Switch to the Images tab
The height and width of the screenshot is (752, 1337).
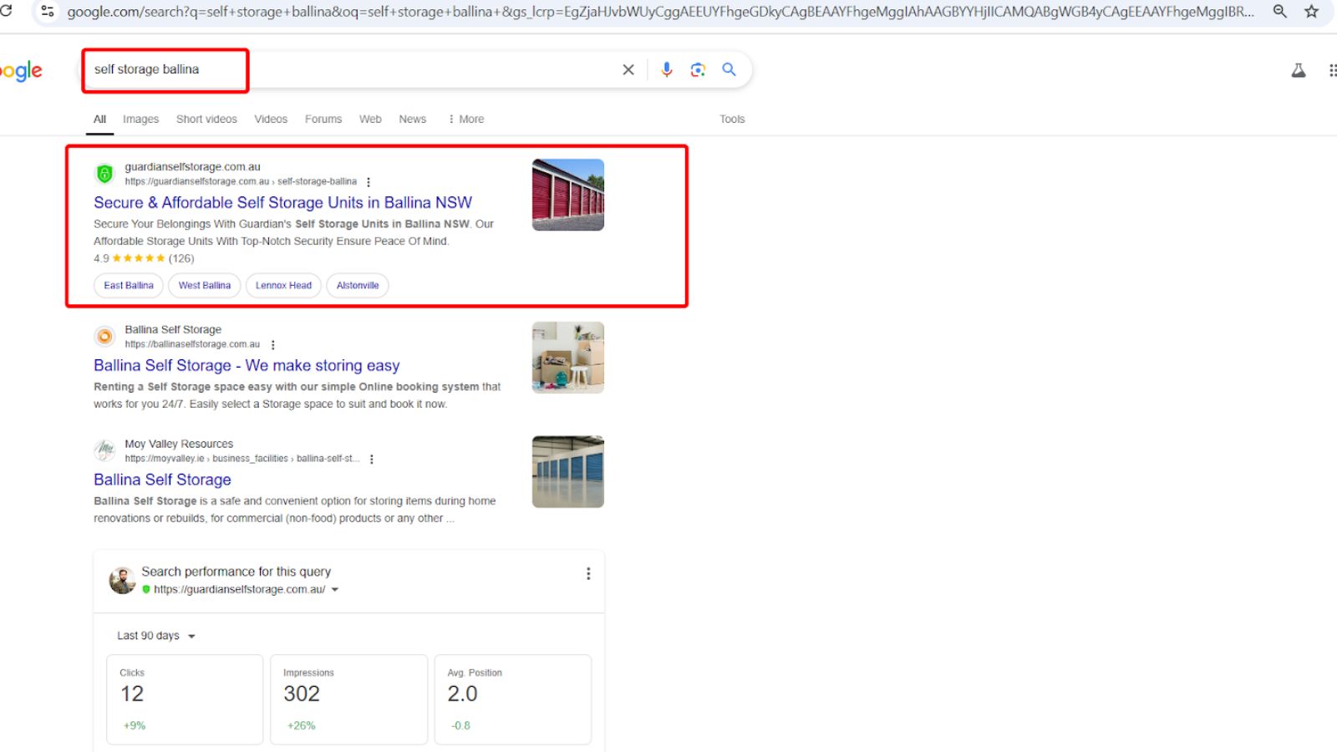140,119
